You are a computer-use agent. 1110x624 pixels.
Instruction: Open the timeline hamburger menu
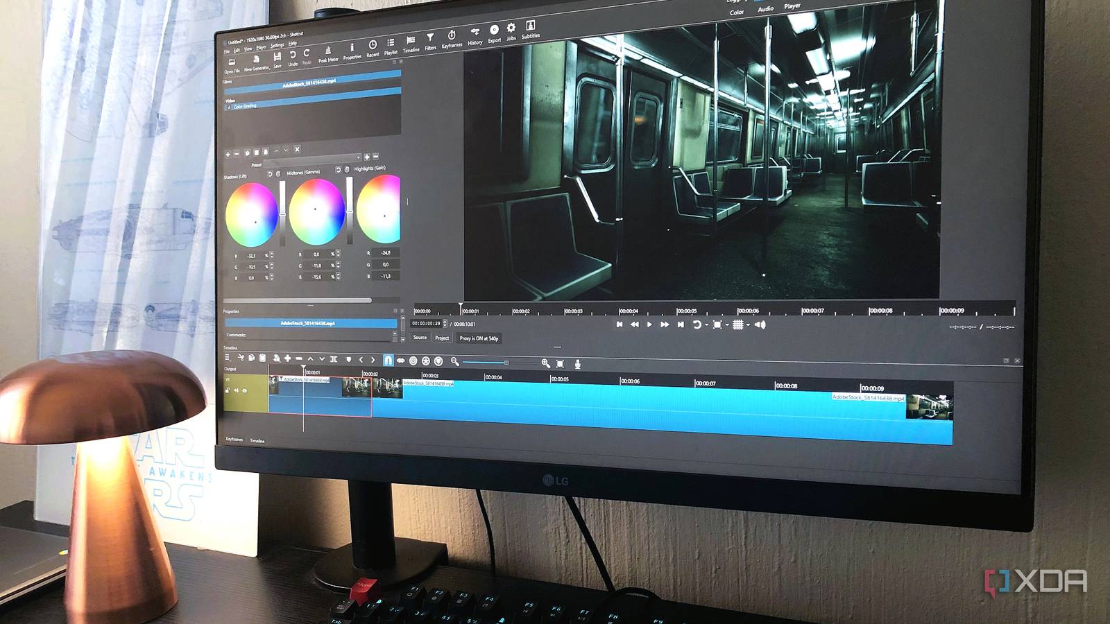tap(227, 357)
